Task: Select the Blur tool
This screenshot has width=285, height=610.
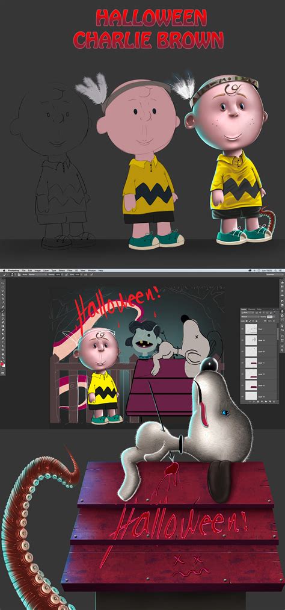Action: pos(3,330)
